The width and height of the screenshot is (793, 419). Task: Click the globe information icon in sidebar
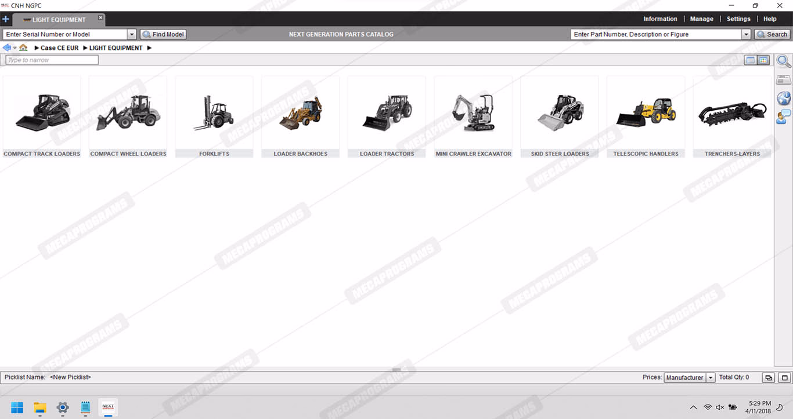coord(784,99)
